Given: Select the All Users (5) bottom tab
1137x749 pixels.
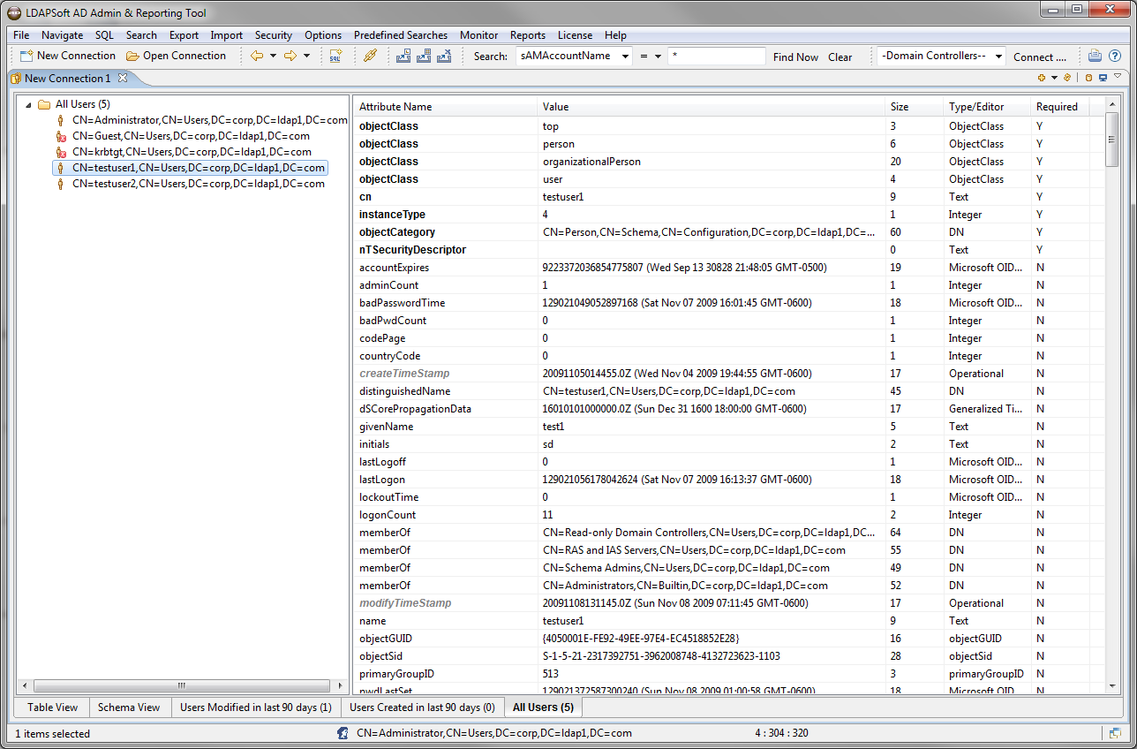Looking at the screenshot, I should (543, 707).
